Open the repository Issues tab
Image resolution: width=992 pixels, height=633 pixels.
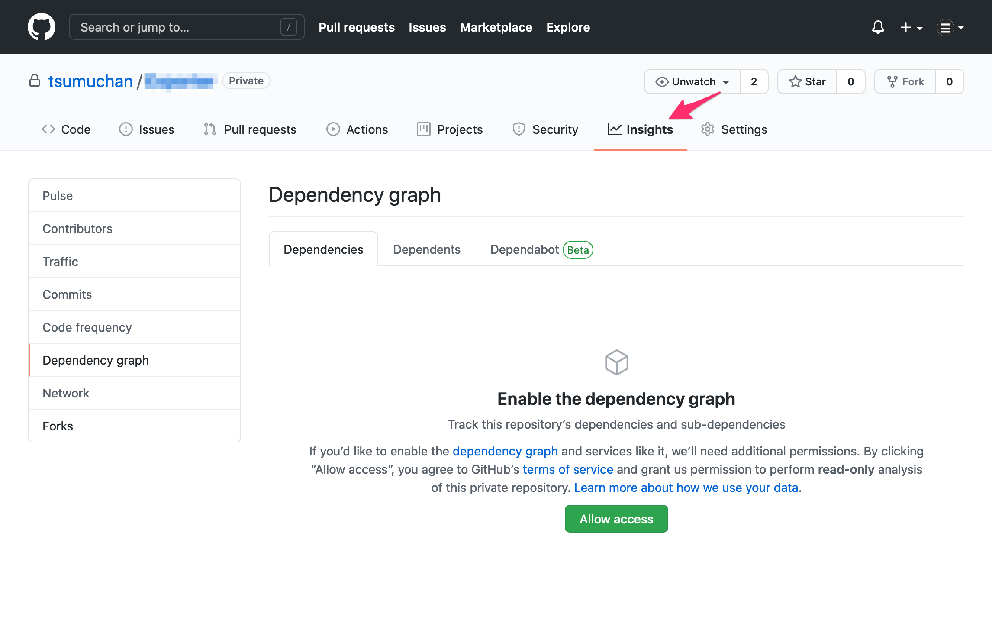(x=147, y=129)
